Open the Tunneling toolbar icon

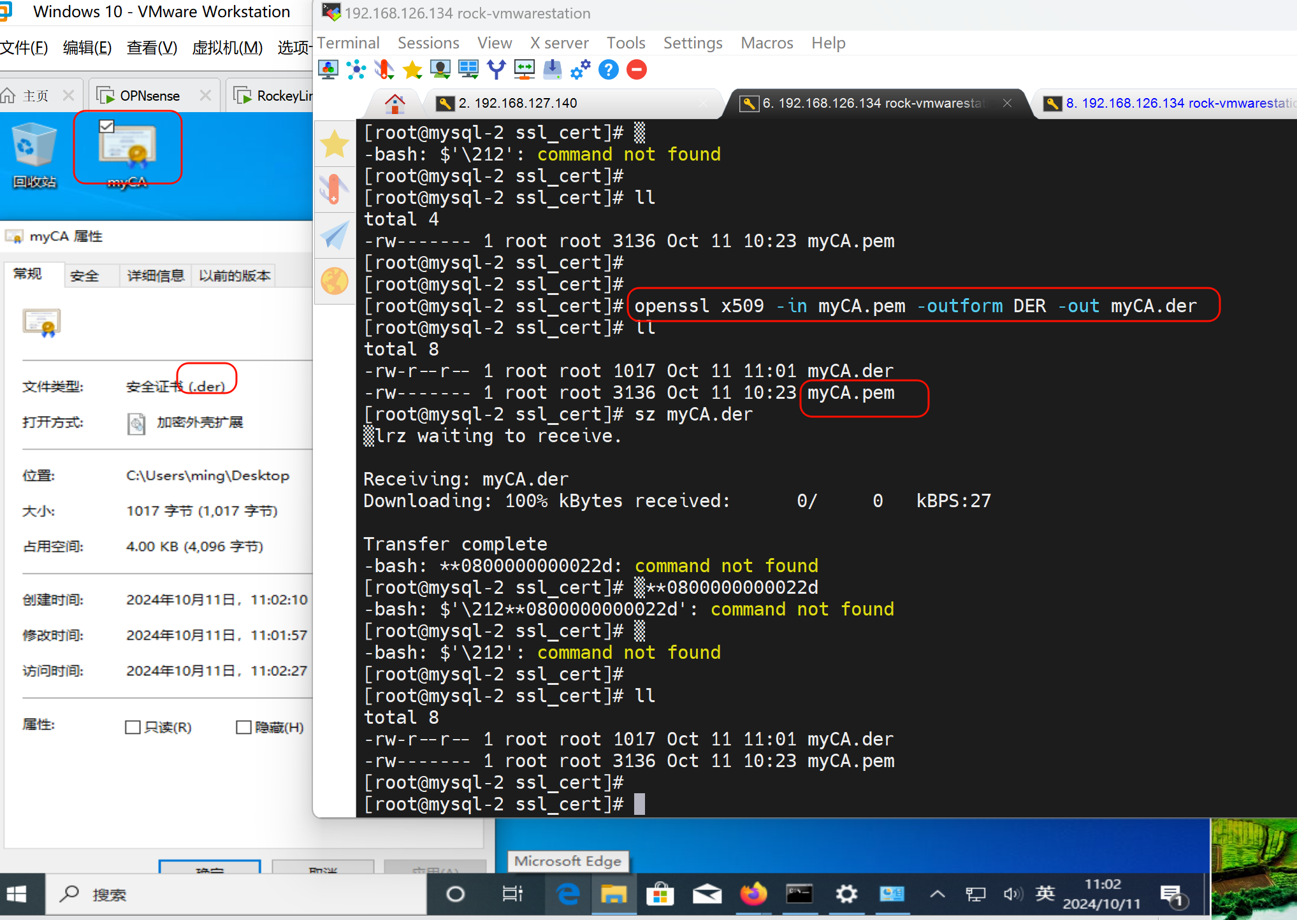(x=524, y=69)
